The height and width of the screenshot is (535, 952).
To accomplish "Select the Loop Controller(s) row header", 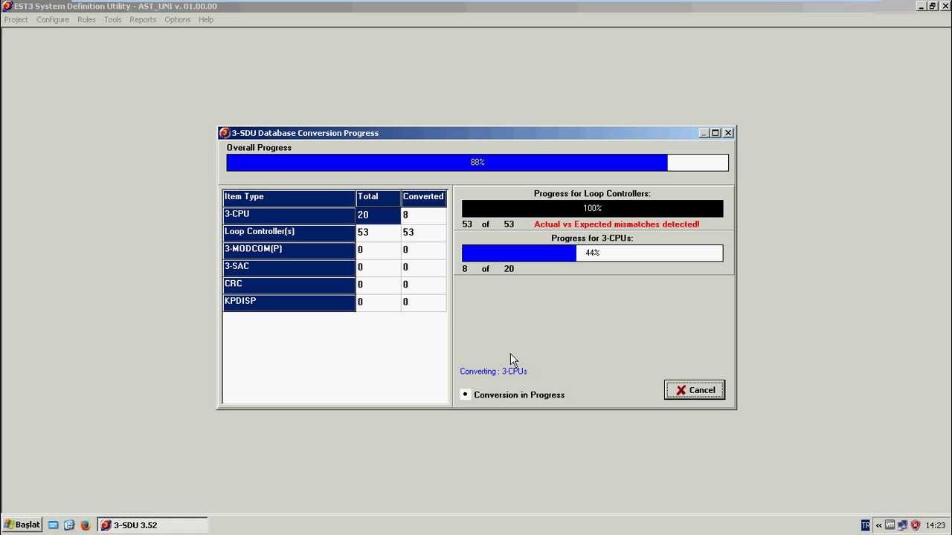I will coord(289,233).
